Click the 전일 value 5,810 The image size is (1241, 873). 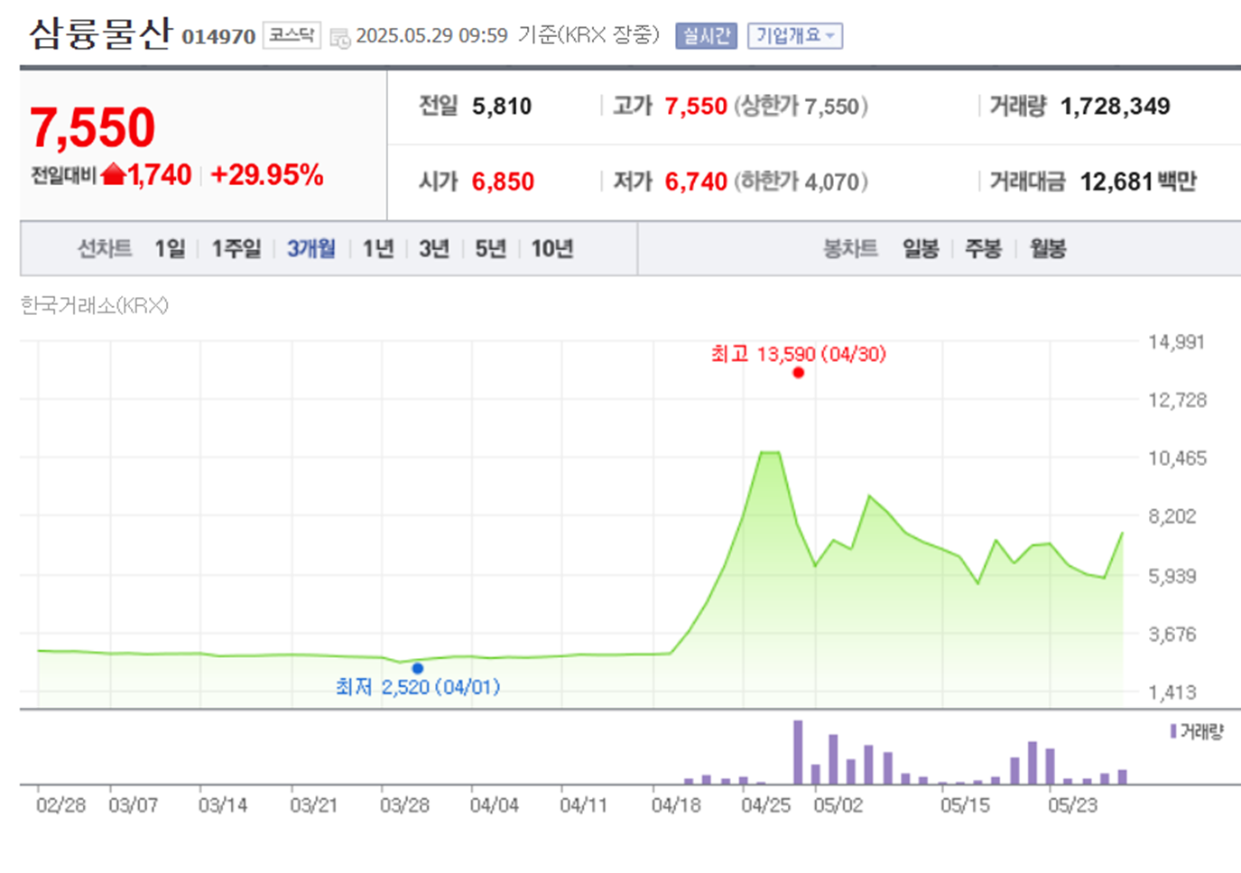[502, 107]
